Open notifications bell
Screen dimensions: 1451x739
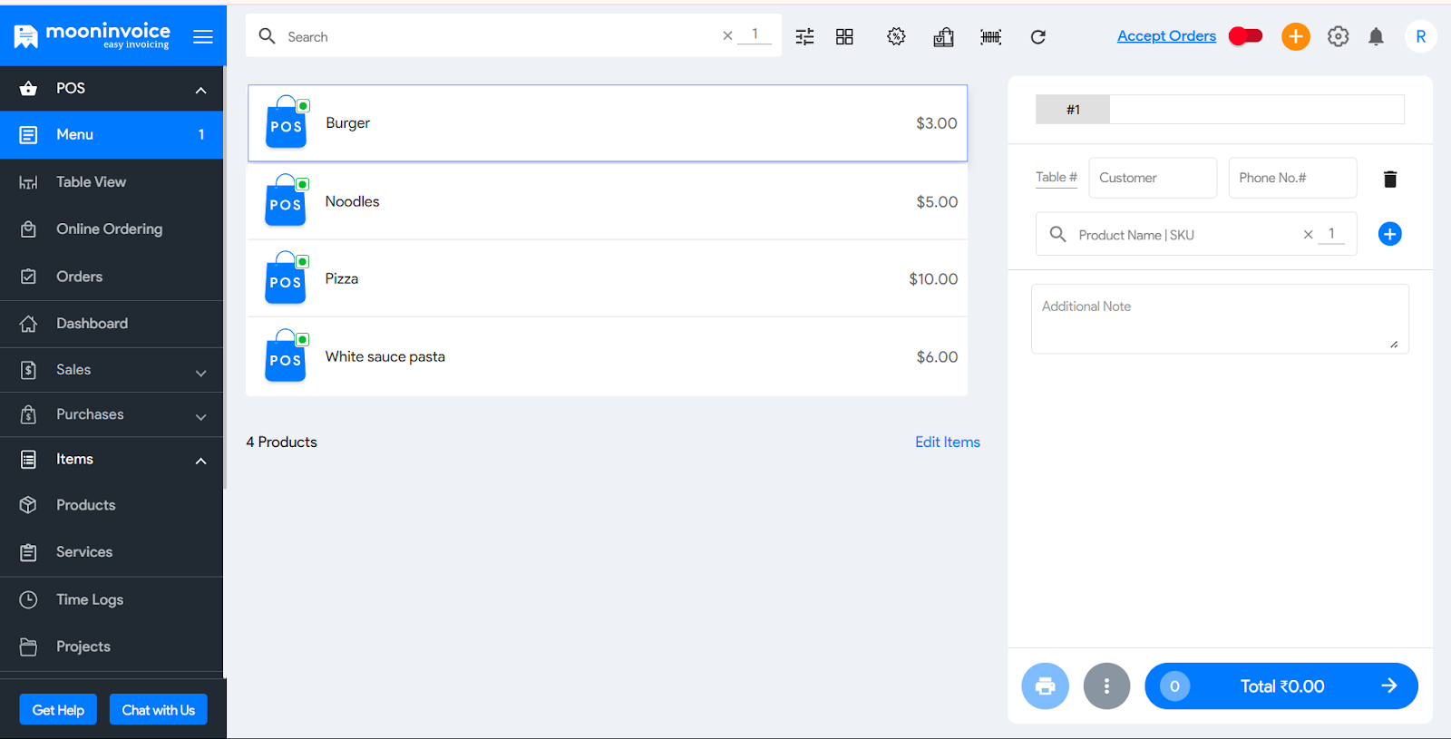[1376, 37]
